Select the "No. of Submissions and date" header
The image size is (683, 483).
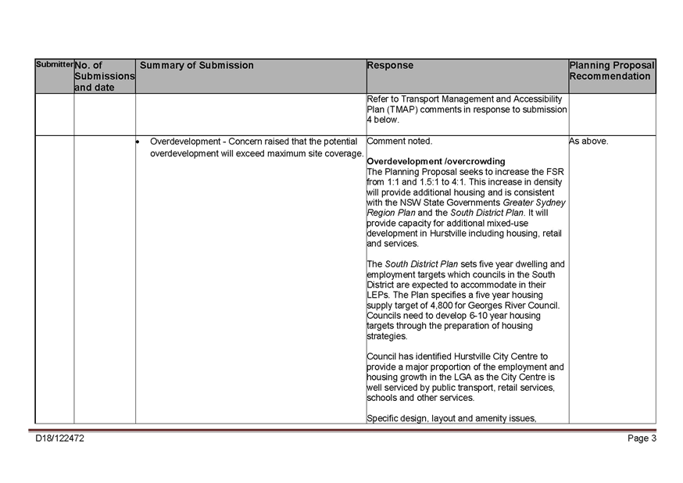[x=104, y=76]
